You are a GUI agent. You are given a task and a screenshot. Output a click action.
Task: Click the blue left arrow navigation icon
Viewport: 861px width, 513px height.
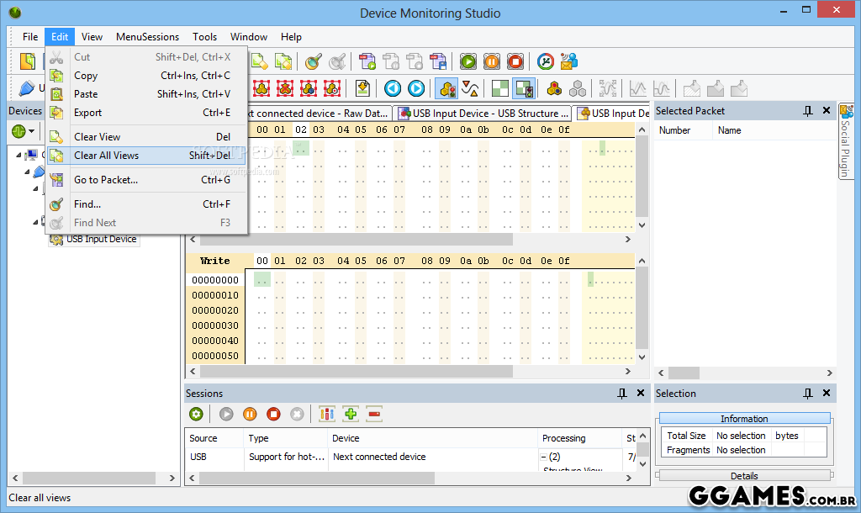point(393,88)
